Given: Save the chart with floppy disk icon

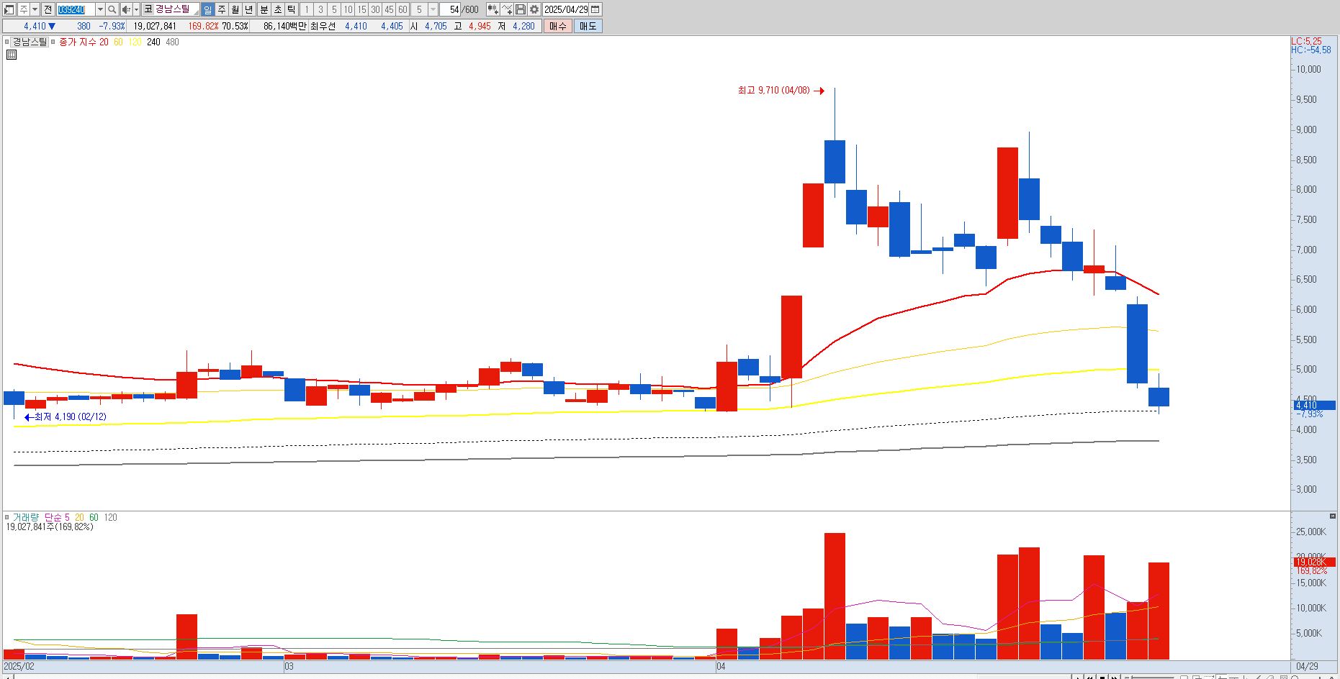Looking at the screenshot, I should pos(521,9).
